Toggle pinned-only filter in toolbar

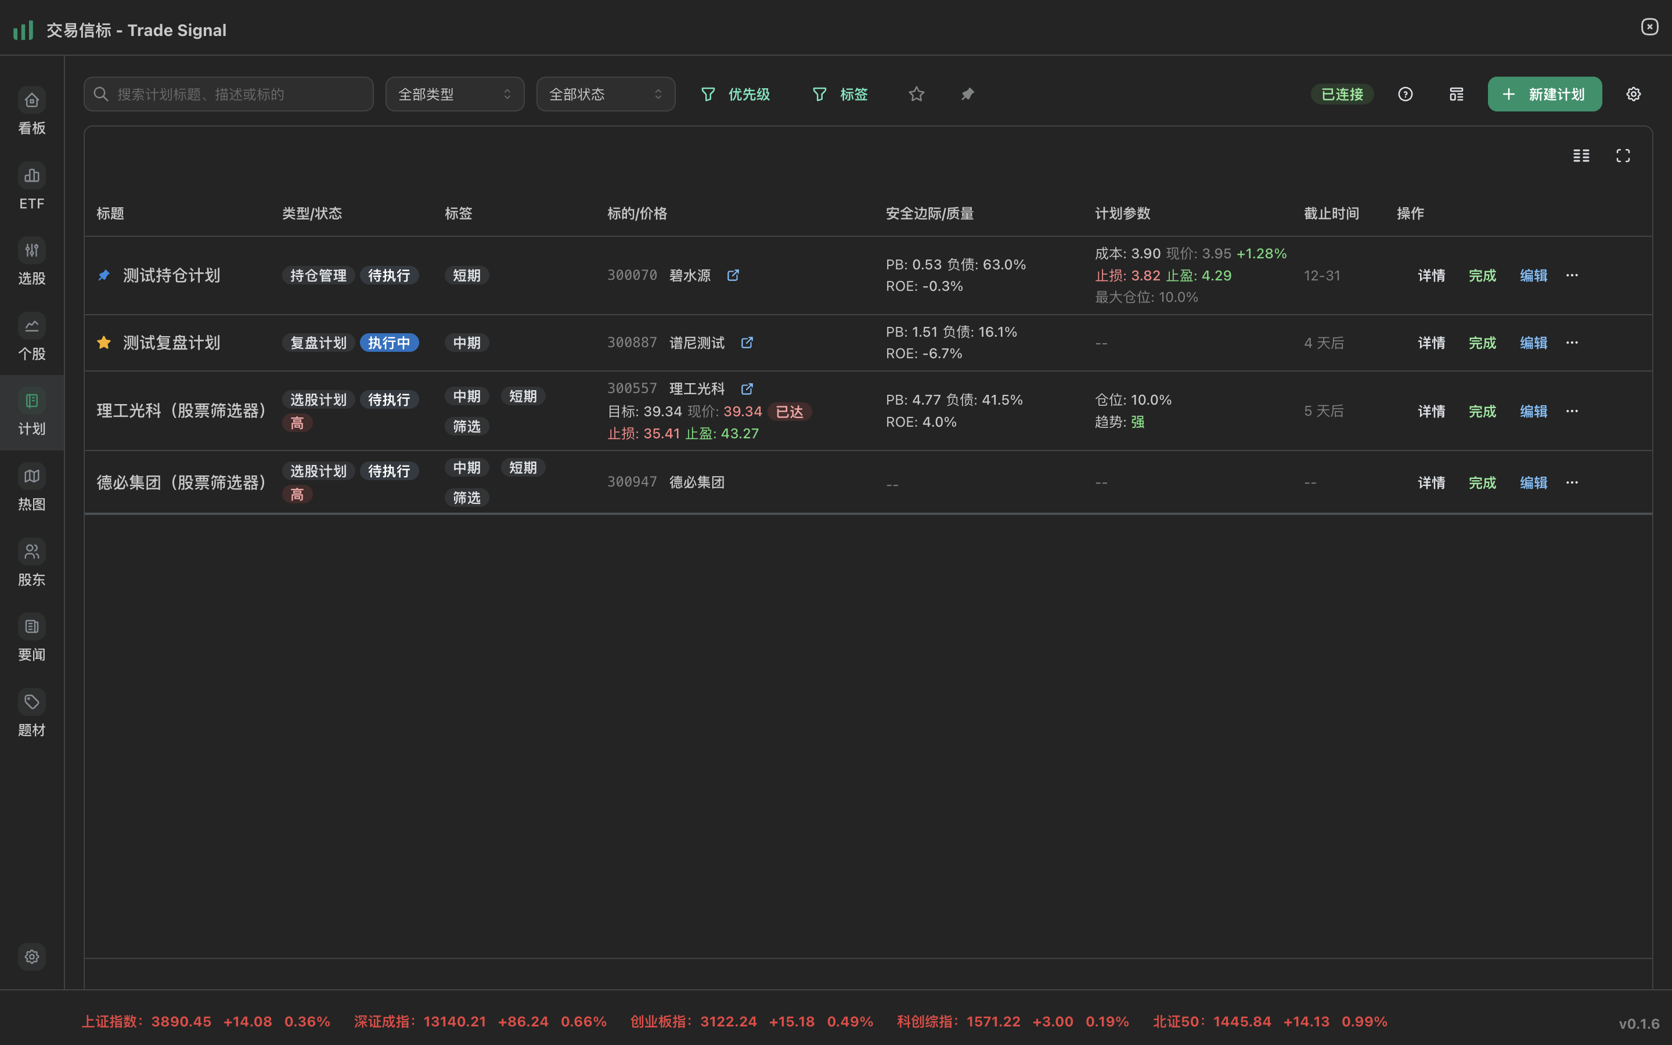[x=967, y=94]
